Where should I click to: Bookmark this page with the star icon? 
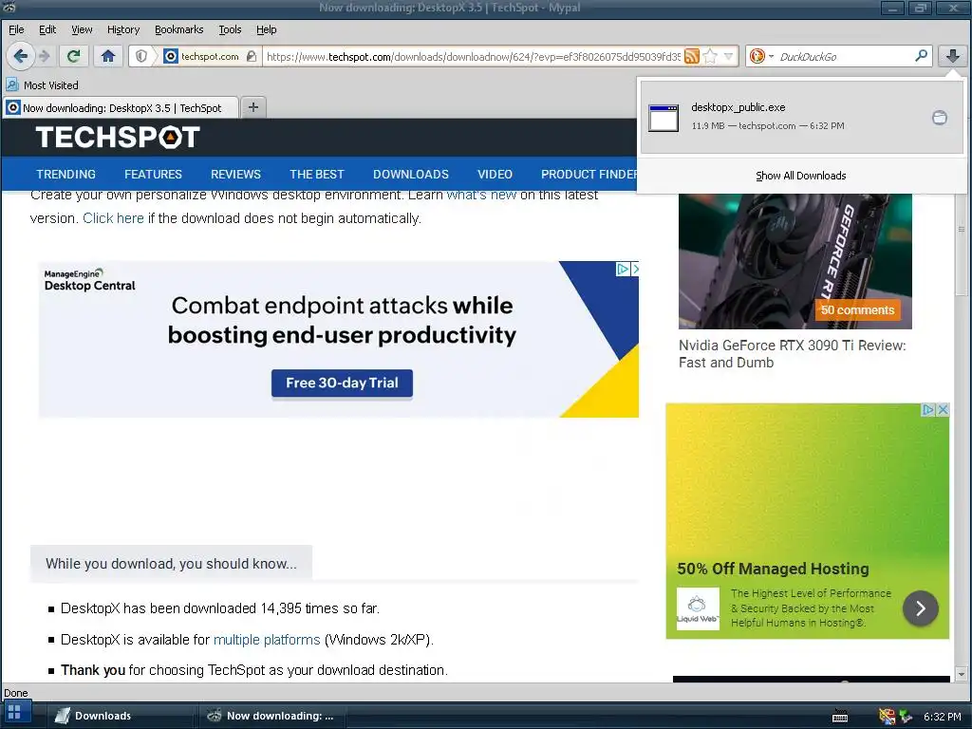pyautogui.click(x=710, y=56)
